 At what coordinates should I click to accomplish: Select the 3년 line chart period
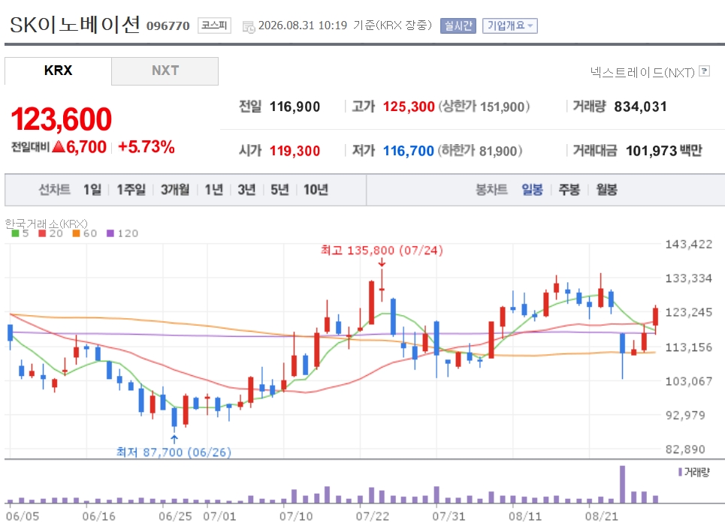pyautogui.click(x=246, y=190)
